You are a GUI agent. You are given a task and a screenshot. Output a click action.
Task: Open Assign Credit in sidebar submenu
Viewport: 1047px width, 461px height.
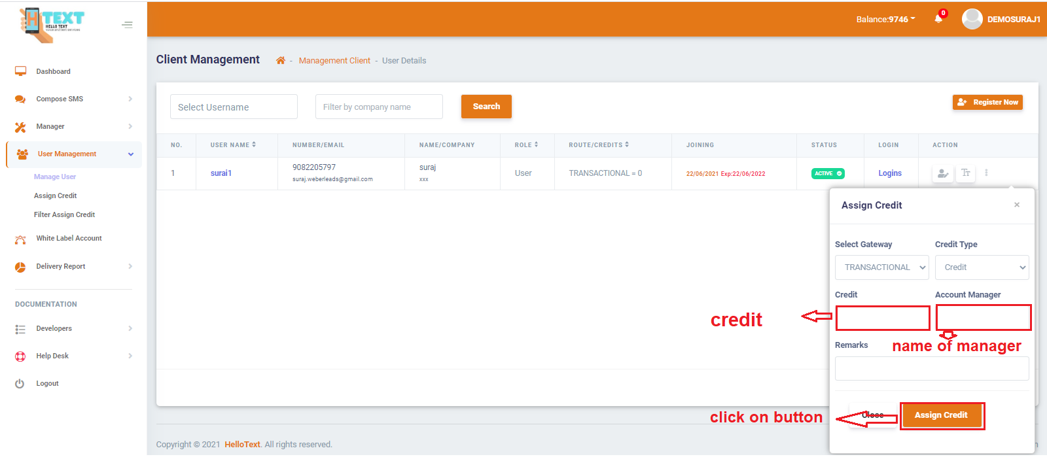[56, 196]
